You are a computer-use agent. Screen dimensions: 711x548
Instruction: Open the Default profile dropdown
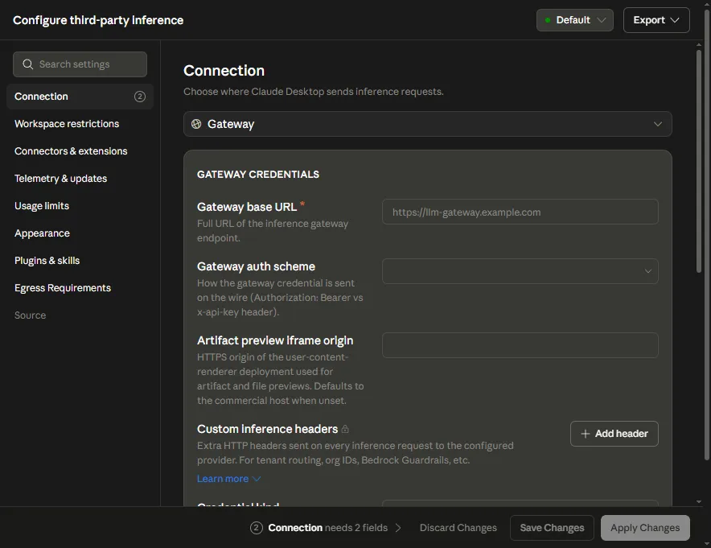[574, 20]
